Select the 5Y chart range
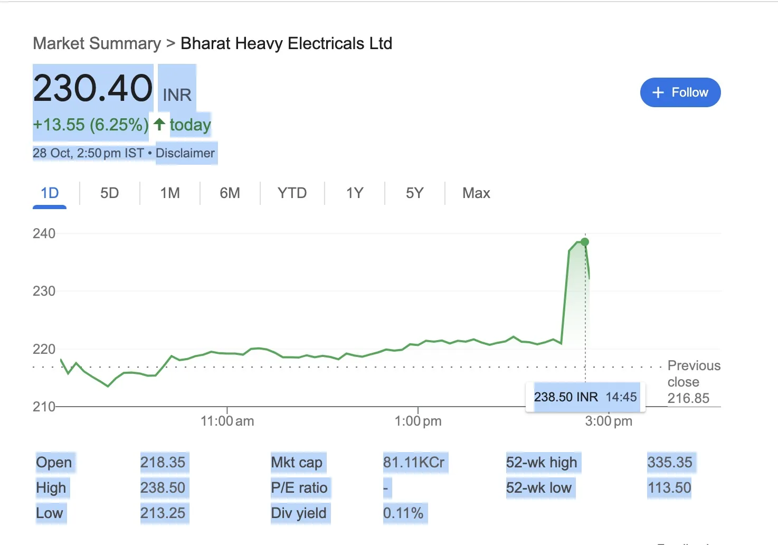The image size is (778, 545). [x=415, y=193]
